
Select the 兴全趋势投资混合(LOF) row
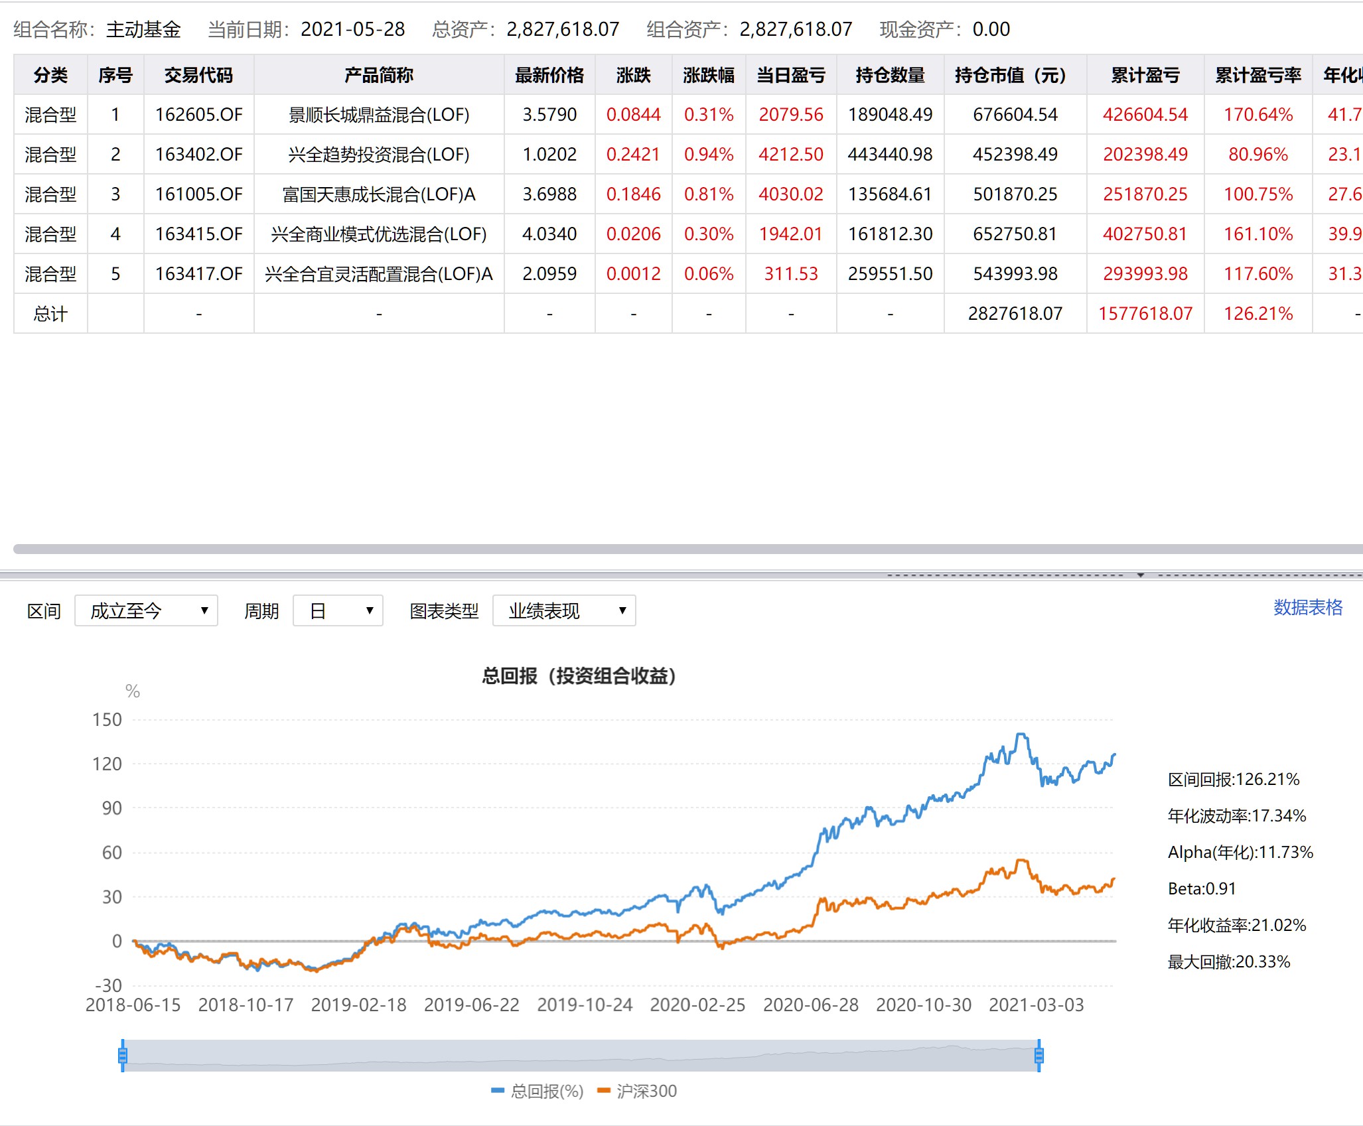point(379,155)
